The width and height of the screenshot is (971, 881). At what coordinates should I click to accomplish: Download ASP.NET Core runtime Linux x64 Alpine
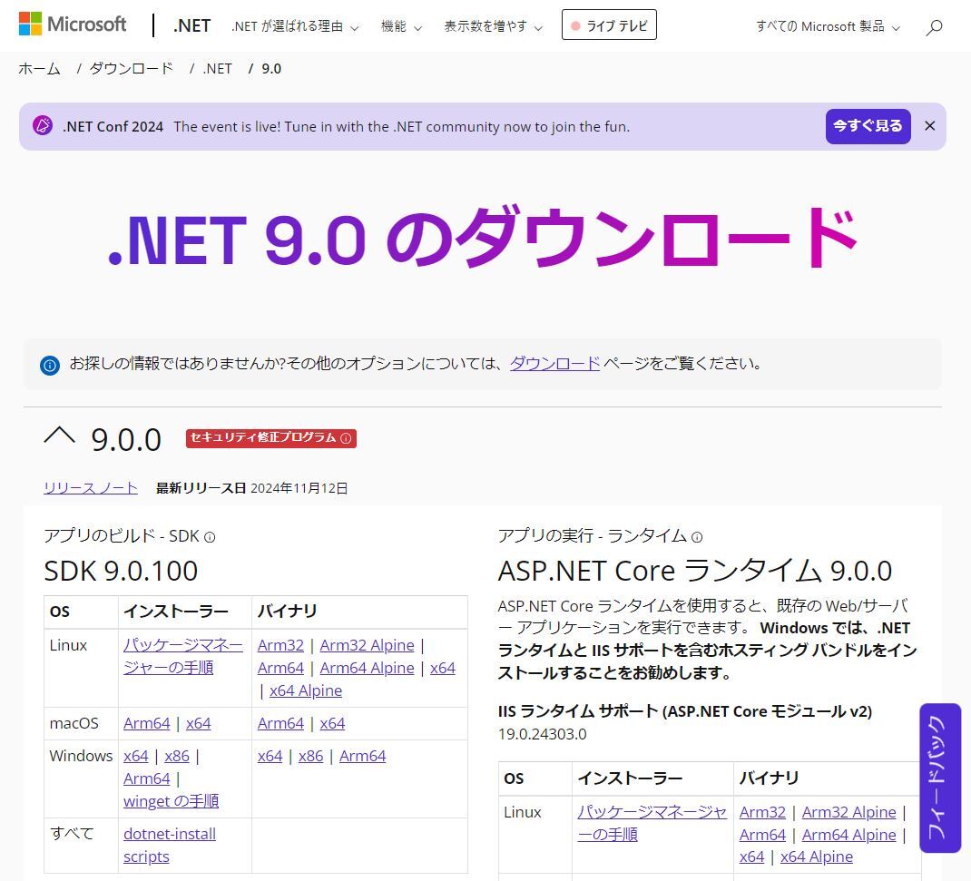coord(816,857)
